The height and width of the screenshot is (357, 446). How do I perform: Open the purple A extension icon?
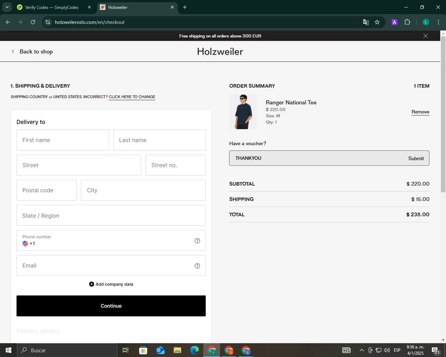[395, 22]
